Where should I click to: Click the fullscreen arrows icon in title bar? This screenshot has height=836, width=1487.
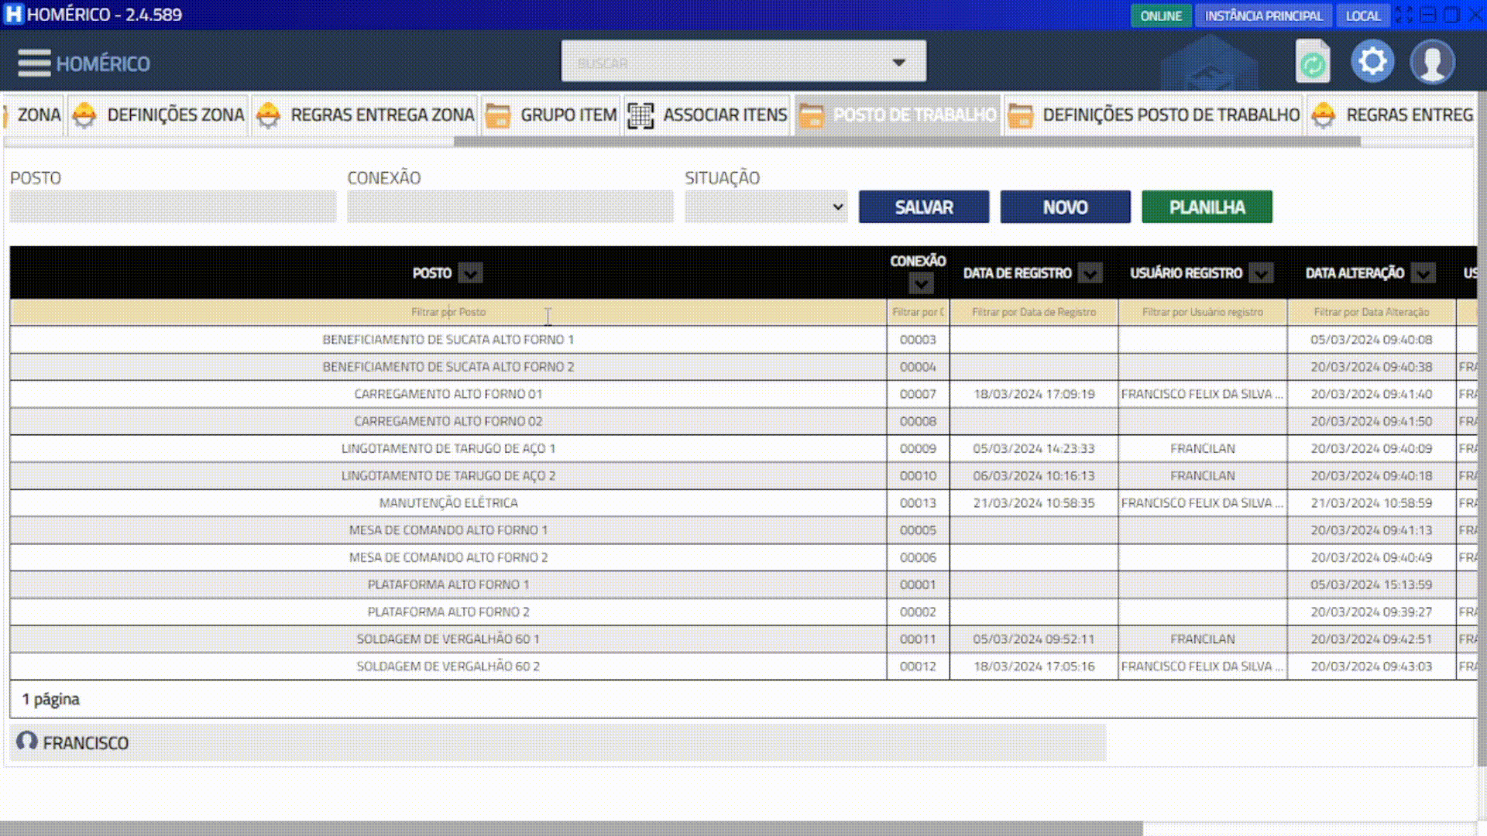(1403, 15)
